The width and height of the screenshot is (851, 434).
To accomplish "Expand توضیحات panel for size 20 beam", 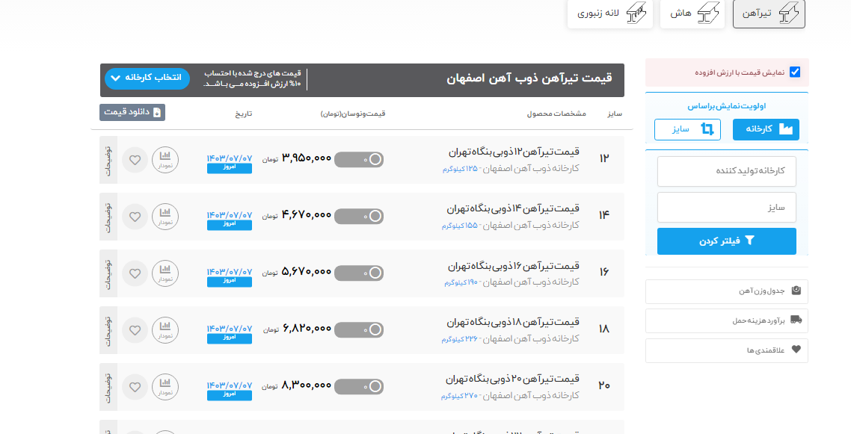I will [108, 387].
